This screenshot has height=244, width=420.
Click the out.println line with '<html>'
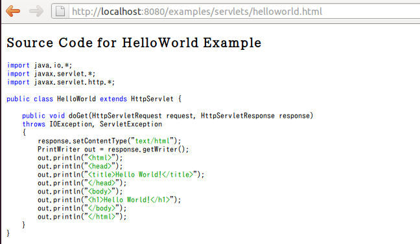[x=80, y=158]
